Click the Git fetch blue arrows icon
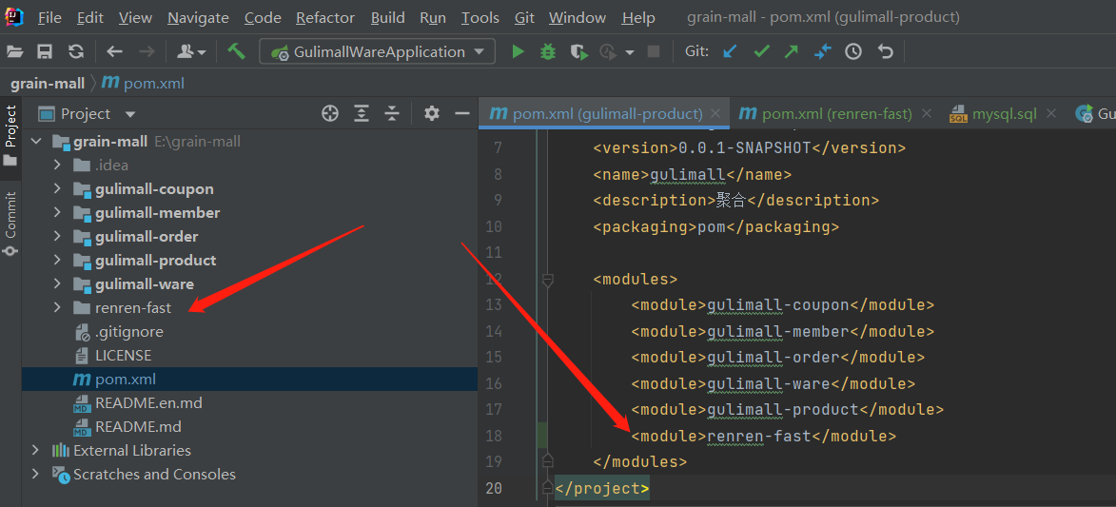 pyautogui.click(x=822, y=52)
